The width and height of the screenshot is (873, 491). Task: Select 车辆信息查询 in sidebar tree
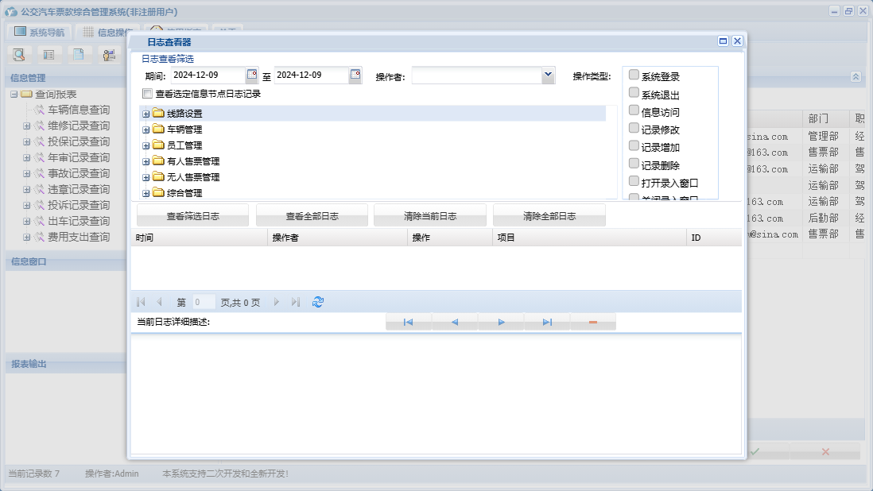click(79, 110)
